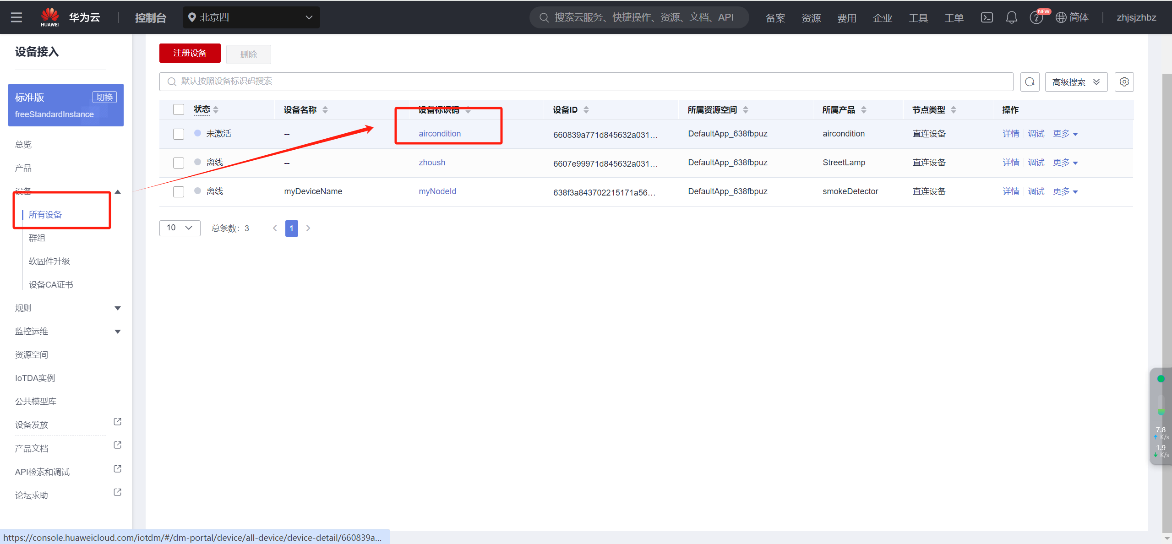Click the 注册设备 button
Screen dimensions: 1172x544
pos(190,53)
